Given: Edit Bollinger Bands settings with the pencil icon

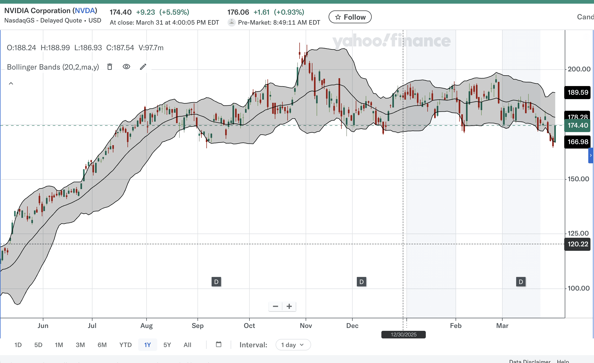Looking at the screenshot, I should (143, 67).
